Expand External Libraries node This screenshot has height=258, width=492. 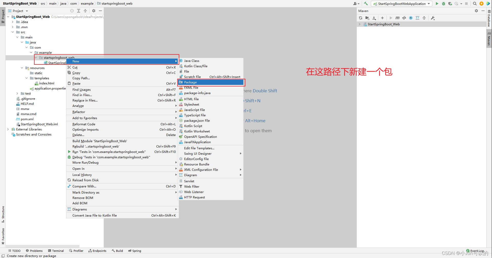click(x=8, y=129)
